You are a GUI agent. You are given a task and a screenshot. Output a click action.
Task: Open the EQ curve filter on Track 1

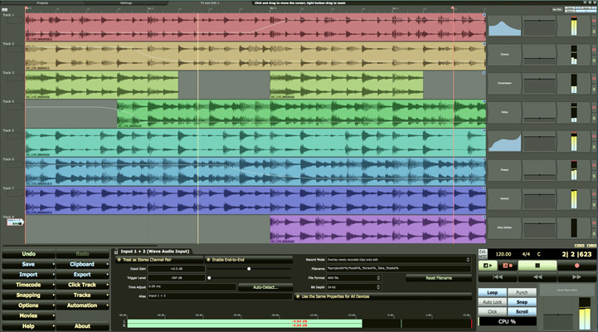pyautogui.click(x=504, y=26)
